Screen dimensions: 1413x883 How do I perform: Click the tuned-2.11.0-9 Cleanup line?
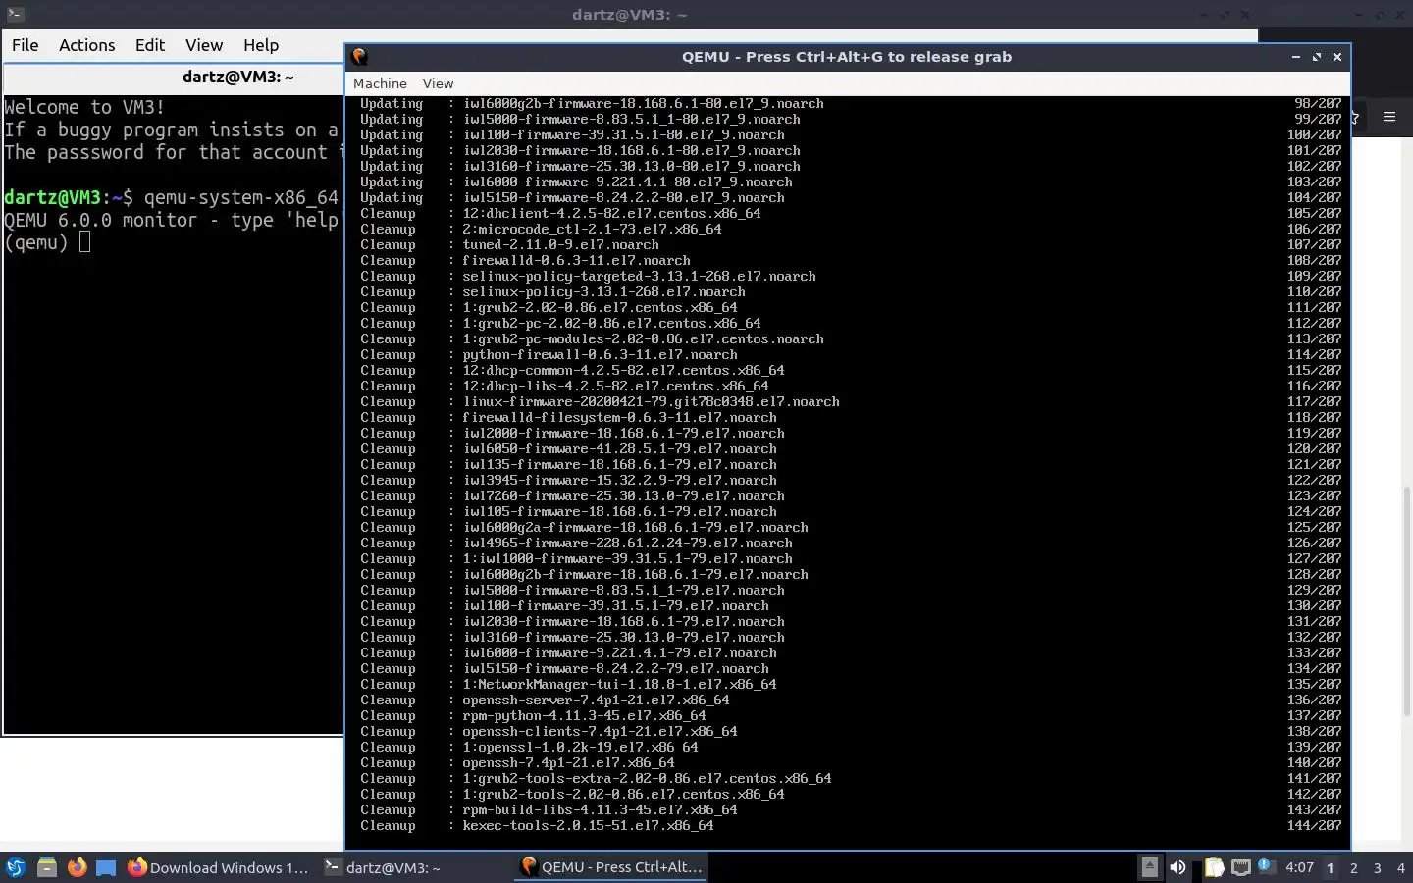pos(851,245)
